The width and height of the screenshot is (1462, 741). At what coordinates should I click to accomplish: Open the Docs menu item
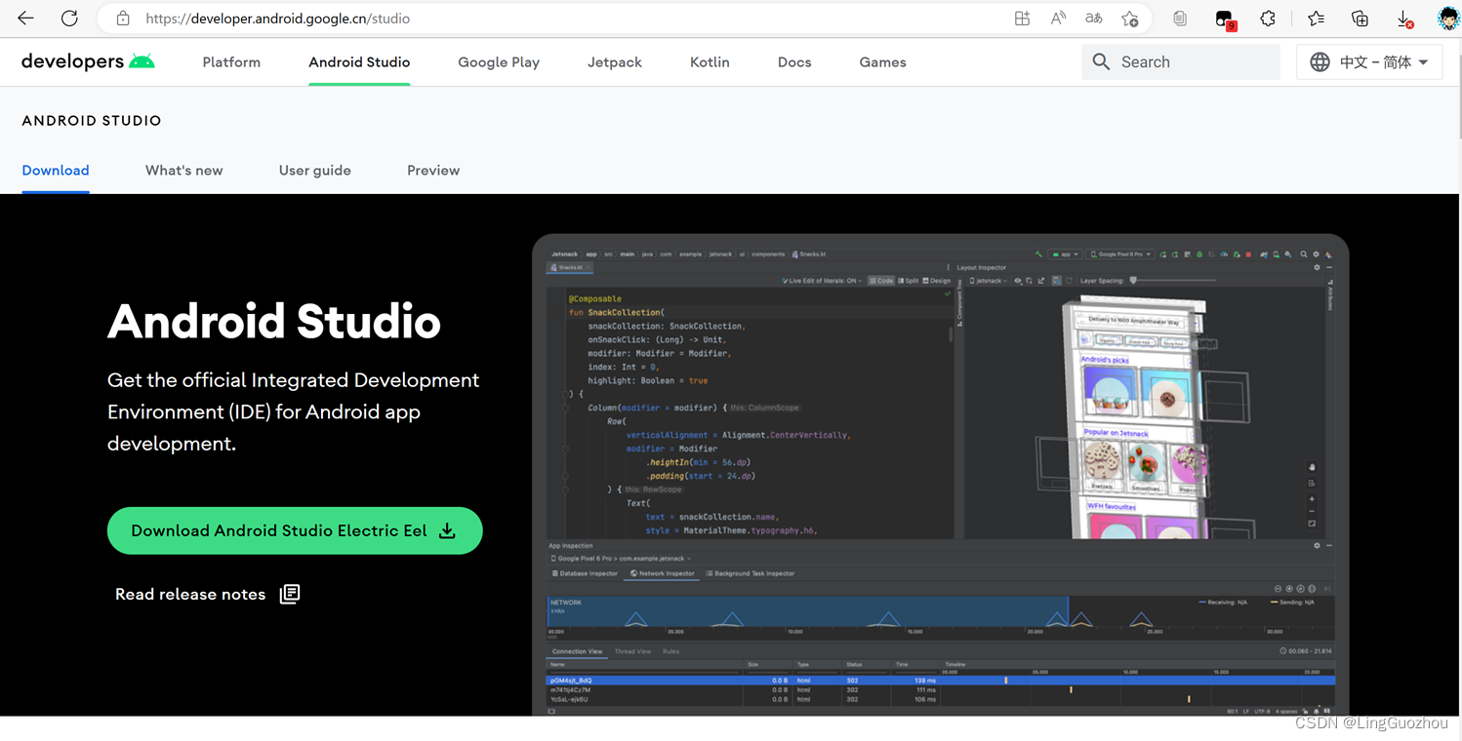pos(794,61)
